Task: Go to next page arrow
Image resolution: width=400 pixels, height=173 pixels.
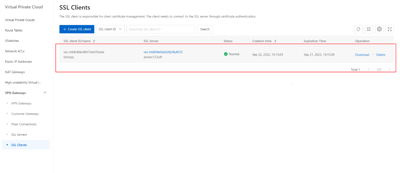Action: (x=390, y=70)
